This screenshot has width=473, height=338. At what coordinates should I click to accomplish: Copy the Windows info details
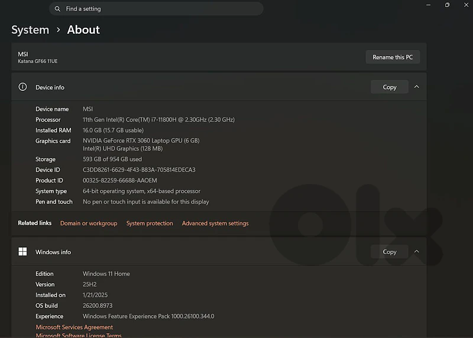click(390, 252)
